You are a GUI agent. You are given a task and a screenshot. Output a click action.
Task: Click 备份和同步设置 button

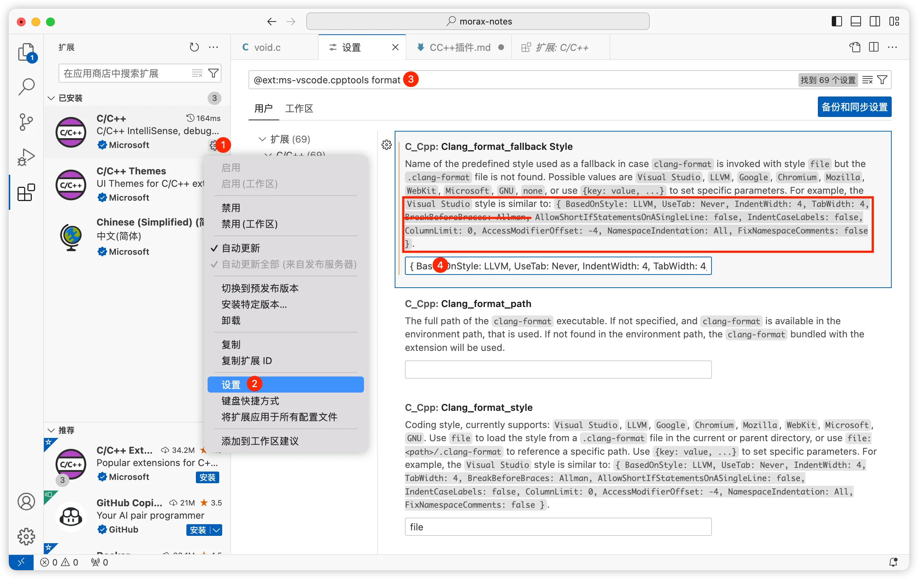[854, 107]
